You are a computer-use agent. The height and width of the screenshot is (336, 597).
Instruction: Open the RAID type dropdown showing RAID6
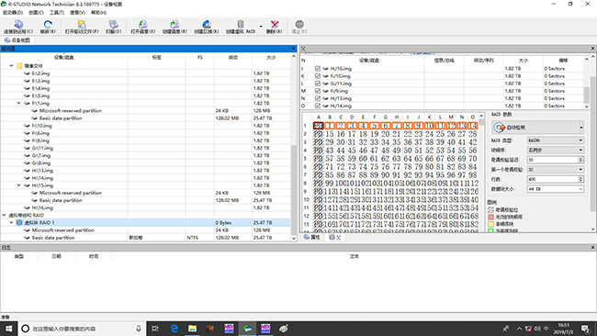click(x=555, y=140)
